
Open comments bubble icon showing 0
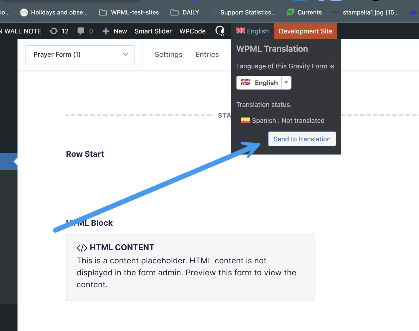click(x=85, y=31)
